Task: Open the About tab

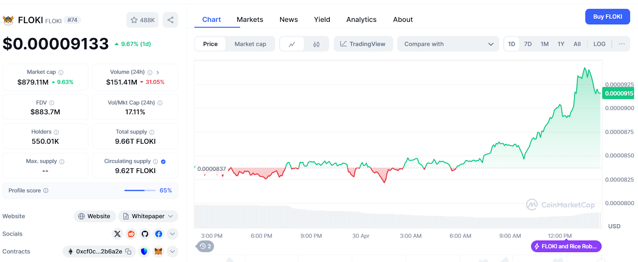Action: (x=403, y=20)
